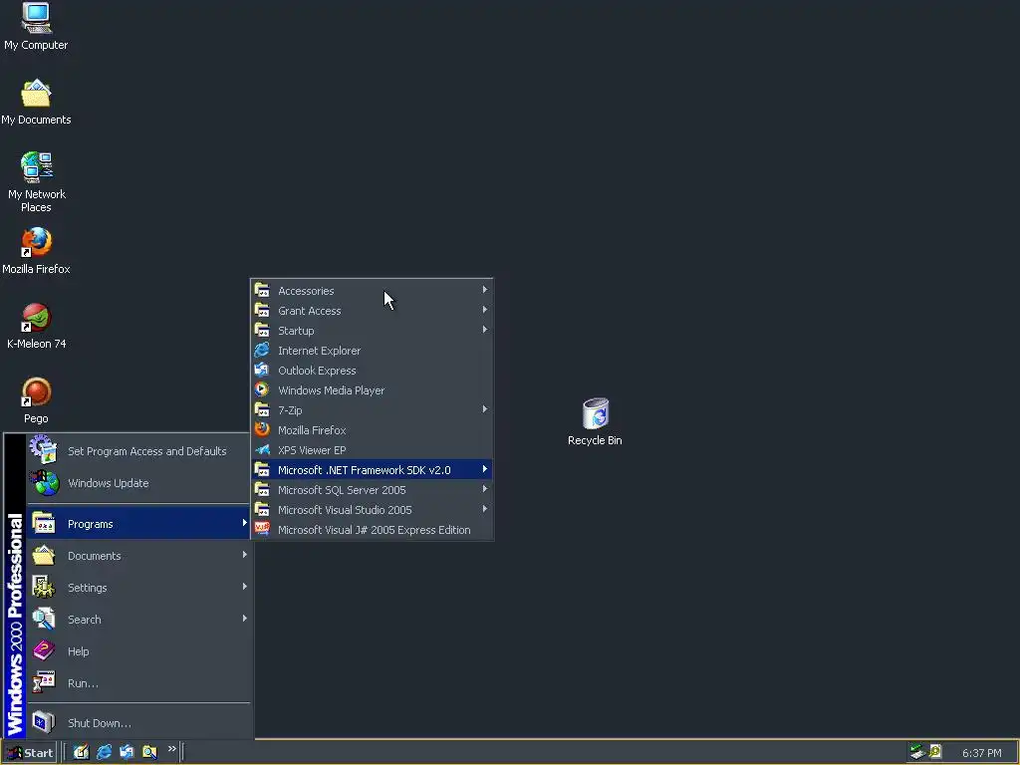Expand the Startup folder submenu
The height and width of the screenshot is (765, 1020).
[x=372, y=331]
